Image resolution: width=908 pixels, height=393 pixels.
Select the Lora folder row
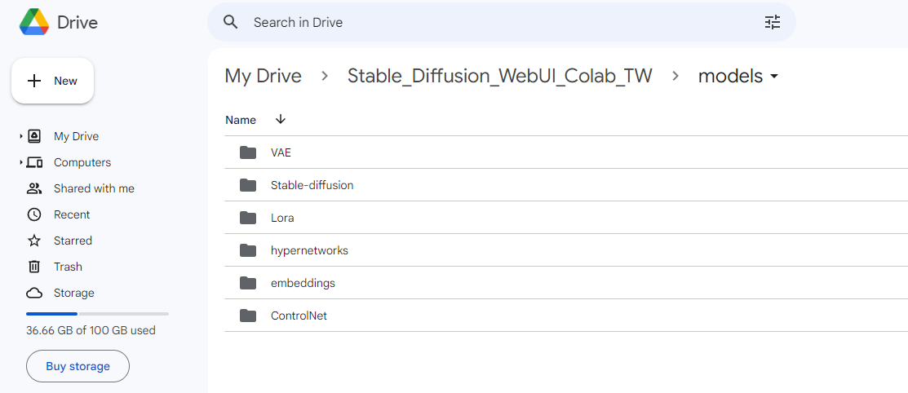click(565, 219)
